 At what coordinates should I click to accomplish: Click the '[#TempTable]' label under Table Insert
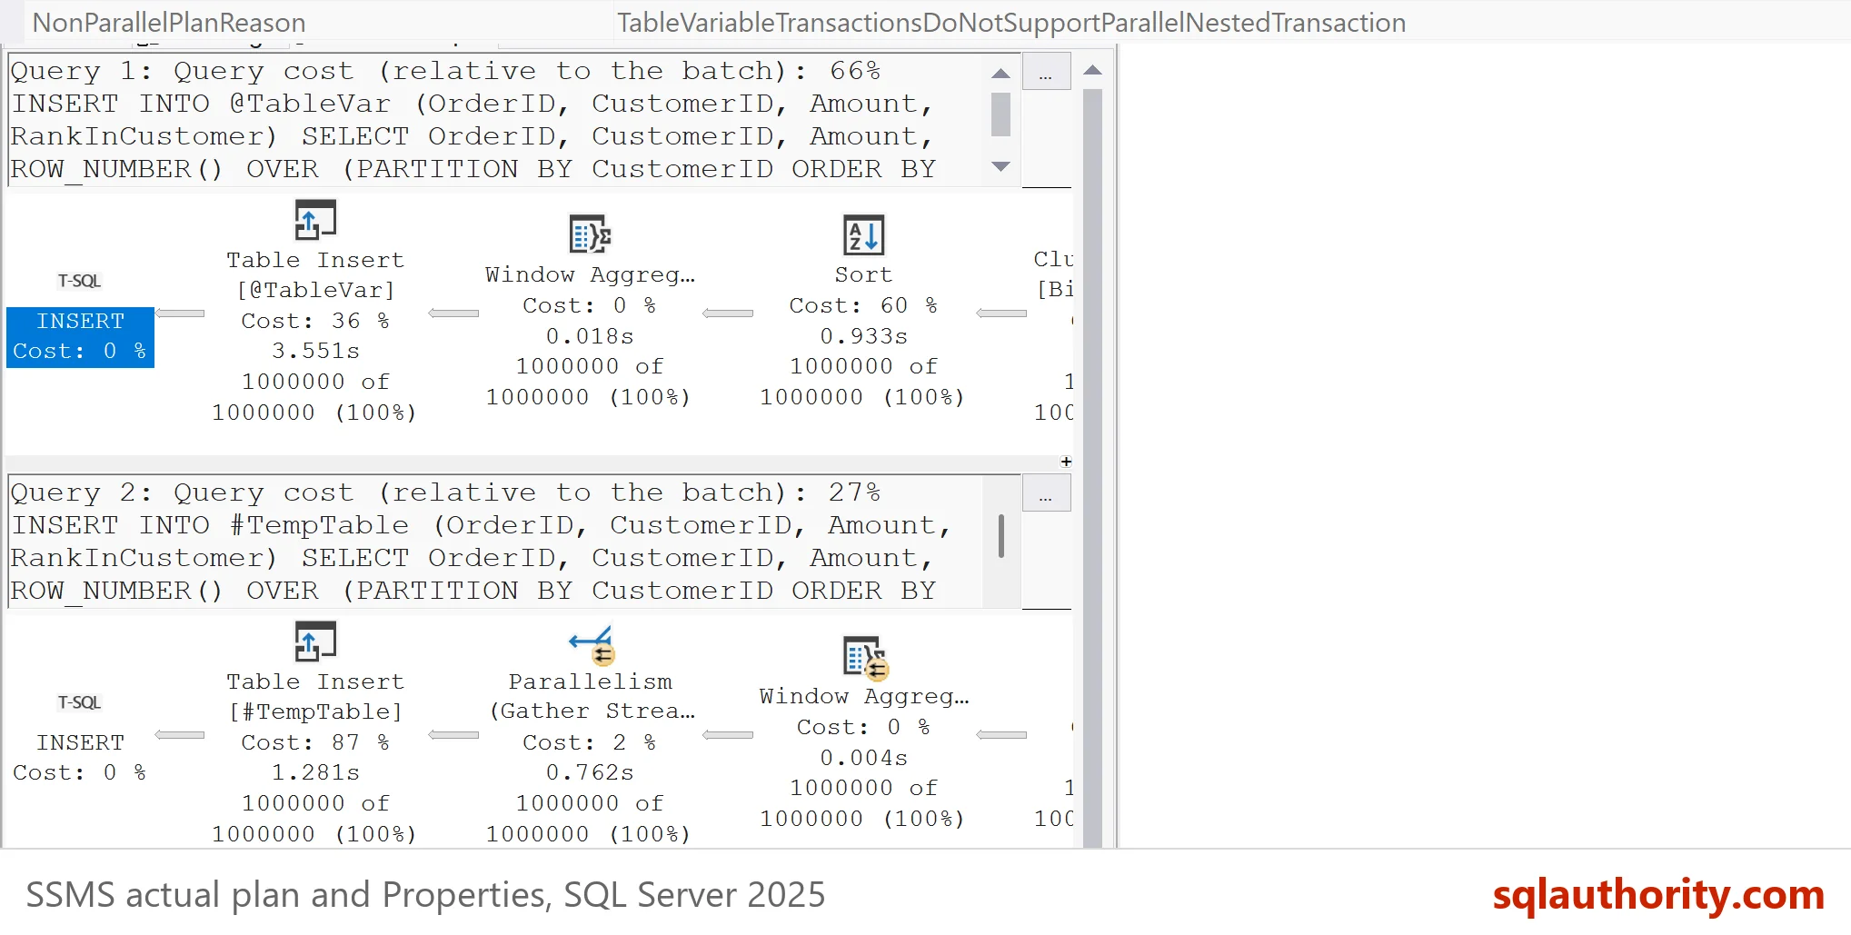tap(315, 711)
